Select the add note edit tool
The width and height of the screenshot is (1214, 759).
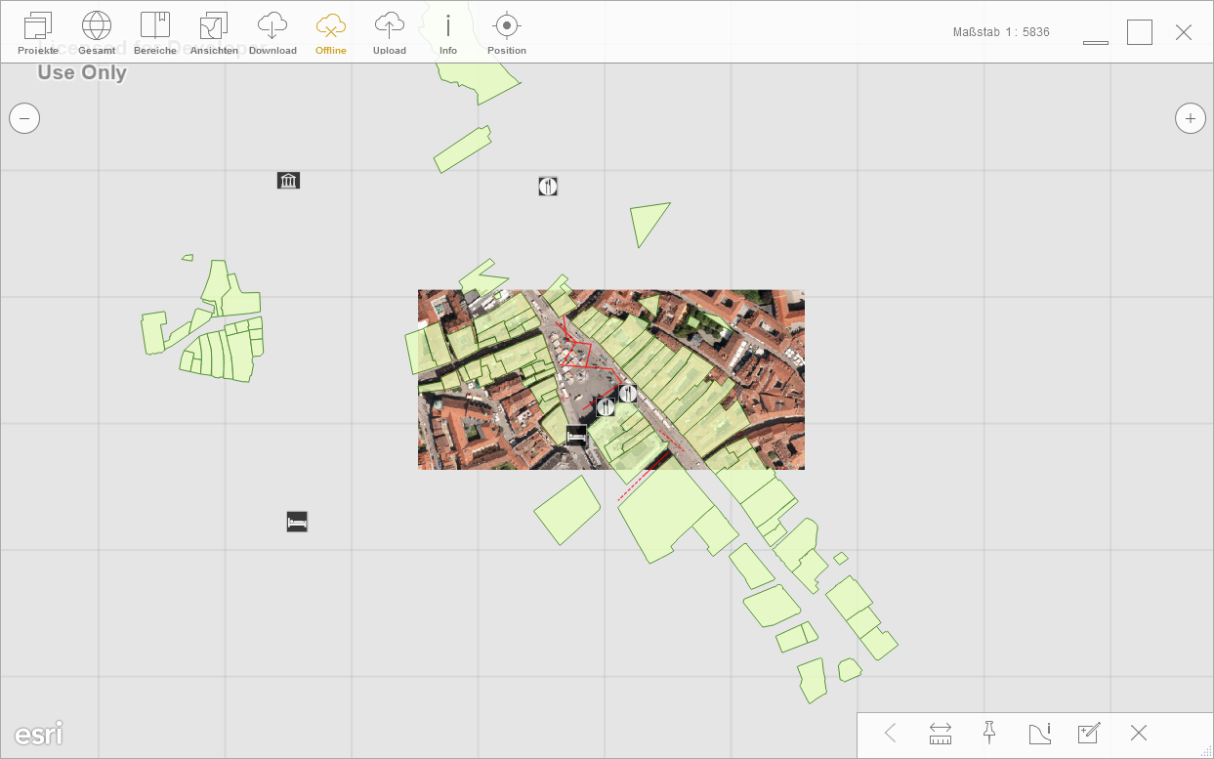(1089, 734)
